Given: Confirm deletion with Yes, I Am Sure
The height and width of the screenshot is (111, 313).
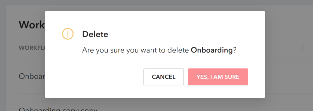Looking at the screenshot, I should click(x=218, y=77).
